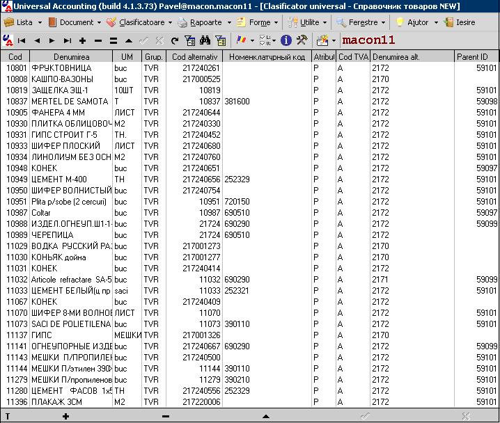Viewport: 500px width, 423px height.
Task: Click the toolbar equals (duplicate) icon
Action: [x=114, y=41]
